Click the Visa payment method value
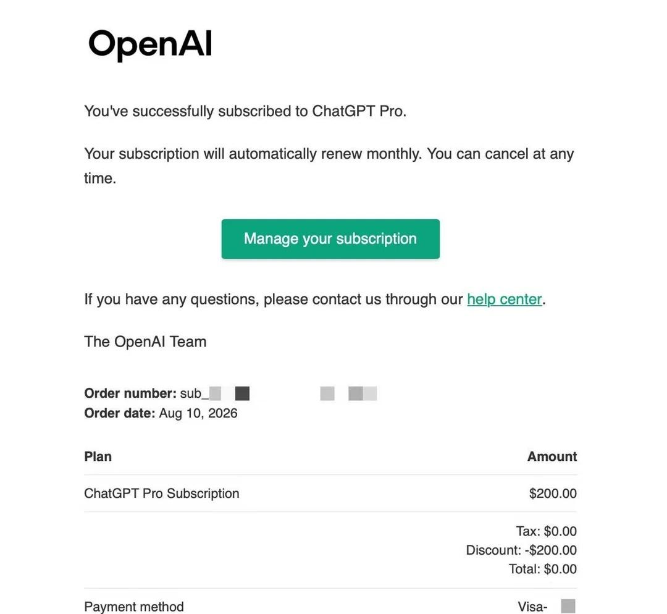Screen dimensions: 667x614 (x=546, y=607)
